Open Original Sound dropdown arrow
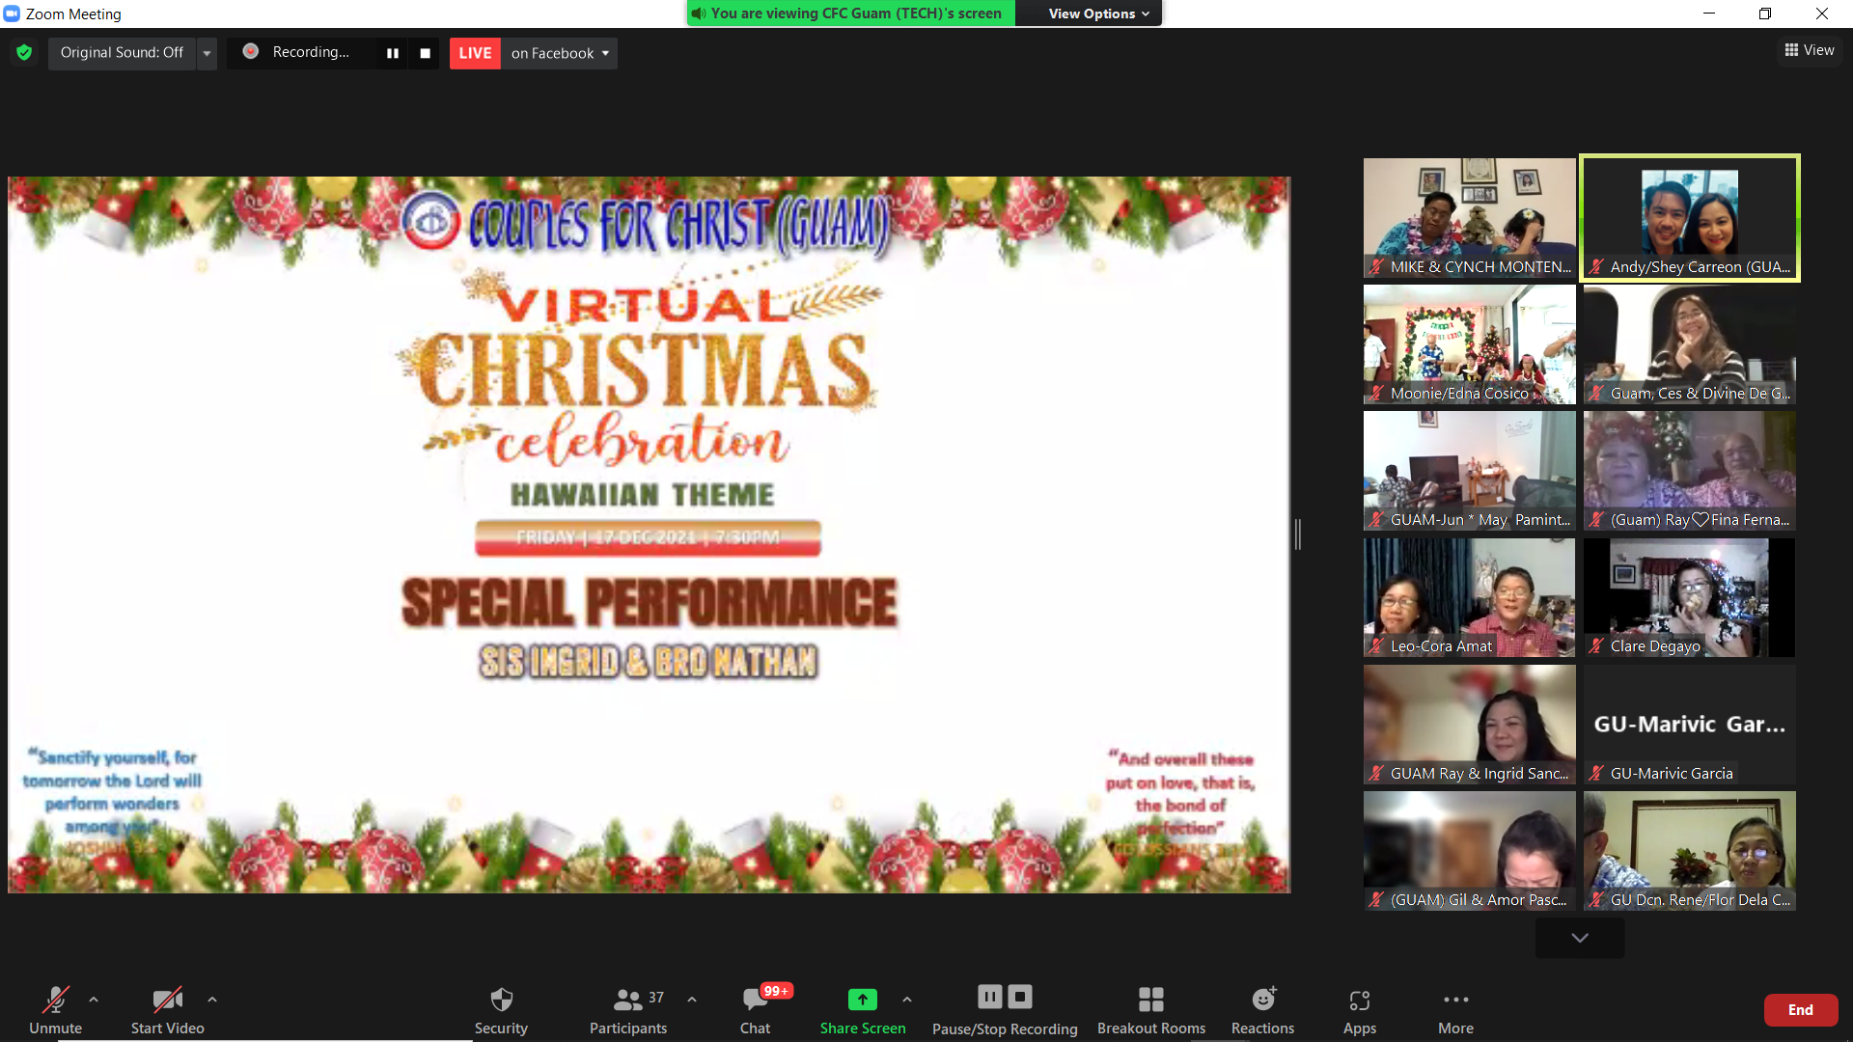 click(x=207, y=53)
